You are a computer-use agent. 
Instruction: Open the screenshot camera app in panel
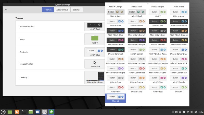[x=37, y=112]
